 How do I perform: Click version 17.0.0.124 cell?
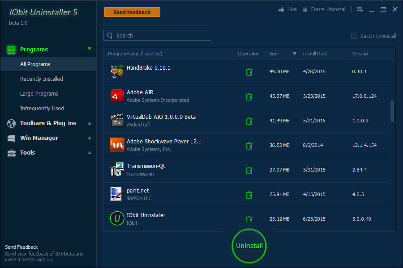[364, 96]
